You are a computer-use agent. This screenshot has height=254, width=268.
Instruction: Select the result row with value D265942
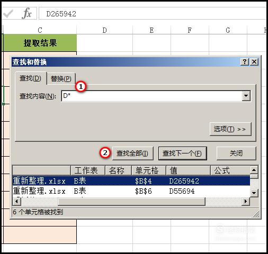131,181
